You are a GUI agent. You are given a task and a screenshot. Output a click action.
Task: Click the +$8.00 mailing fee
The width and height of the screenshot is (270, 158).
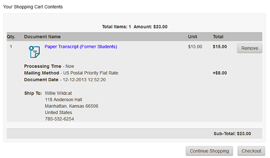point(220,73)
